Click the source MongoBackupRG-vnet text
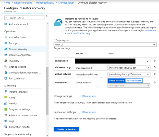The width and height of the screenshot is (159, 137). (x=87, y=74)
